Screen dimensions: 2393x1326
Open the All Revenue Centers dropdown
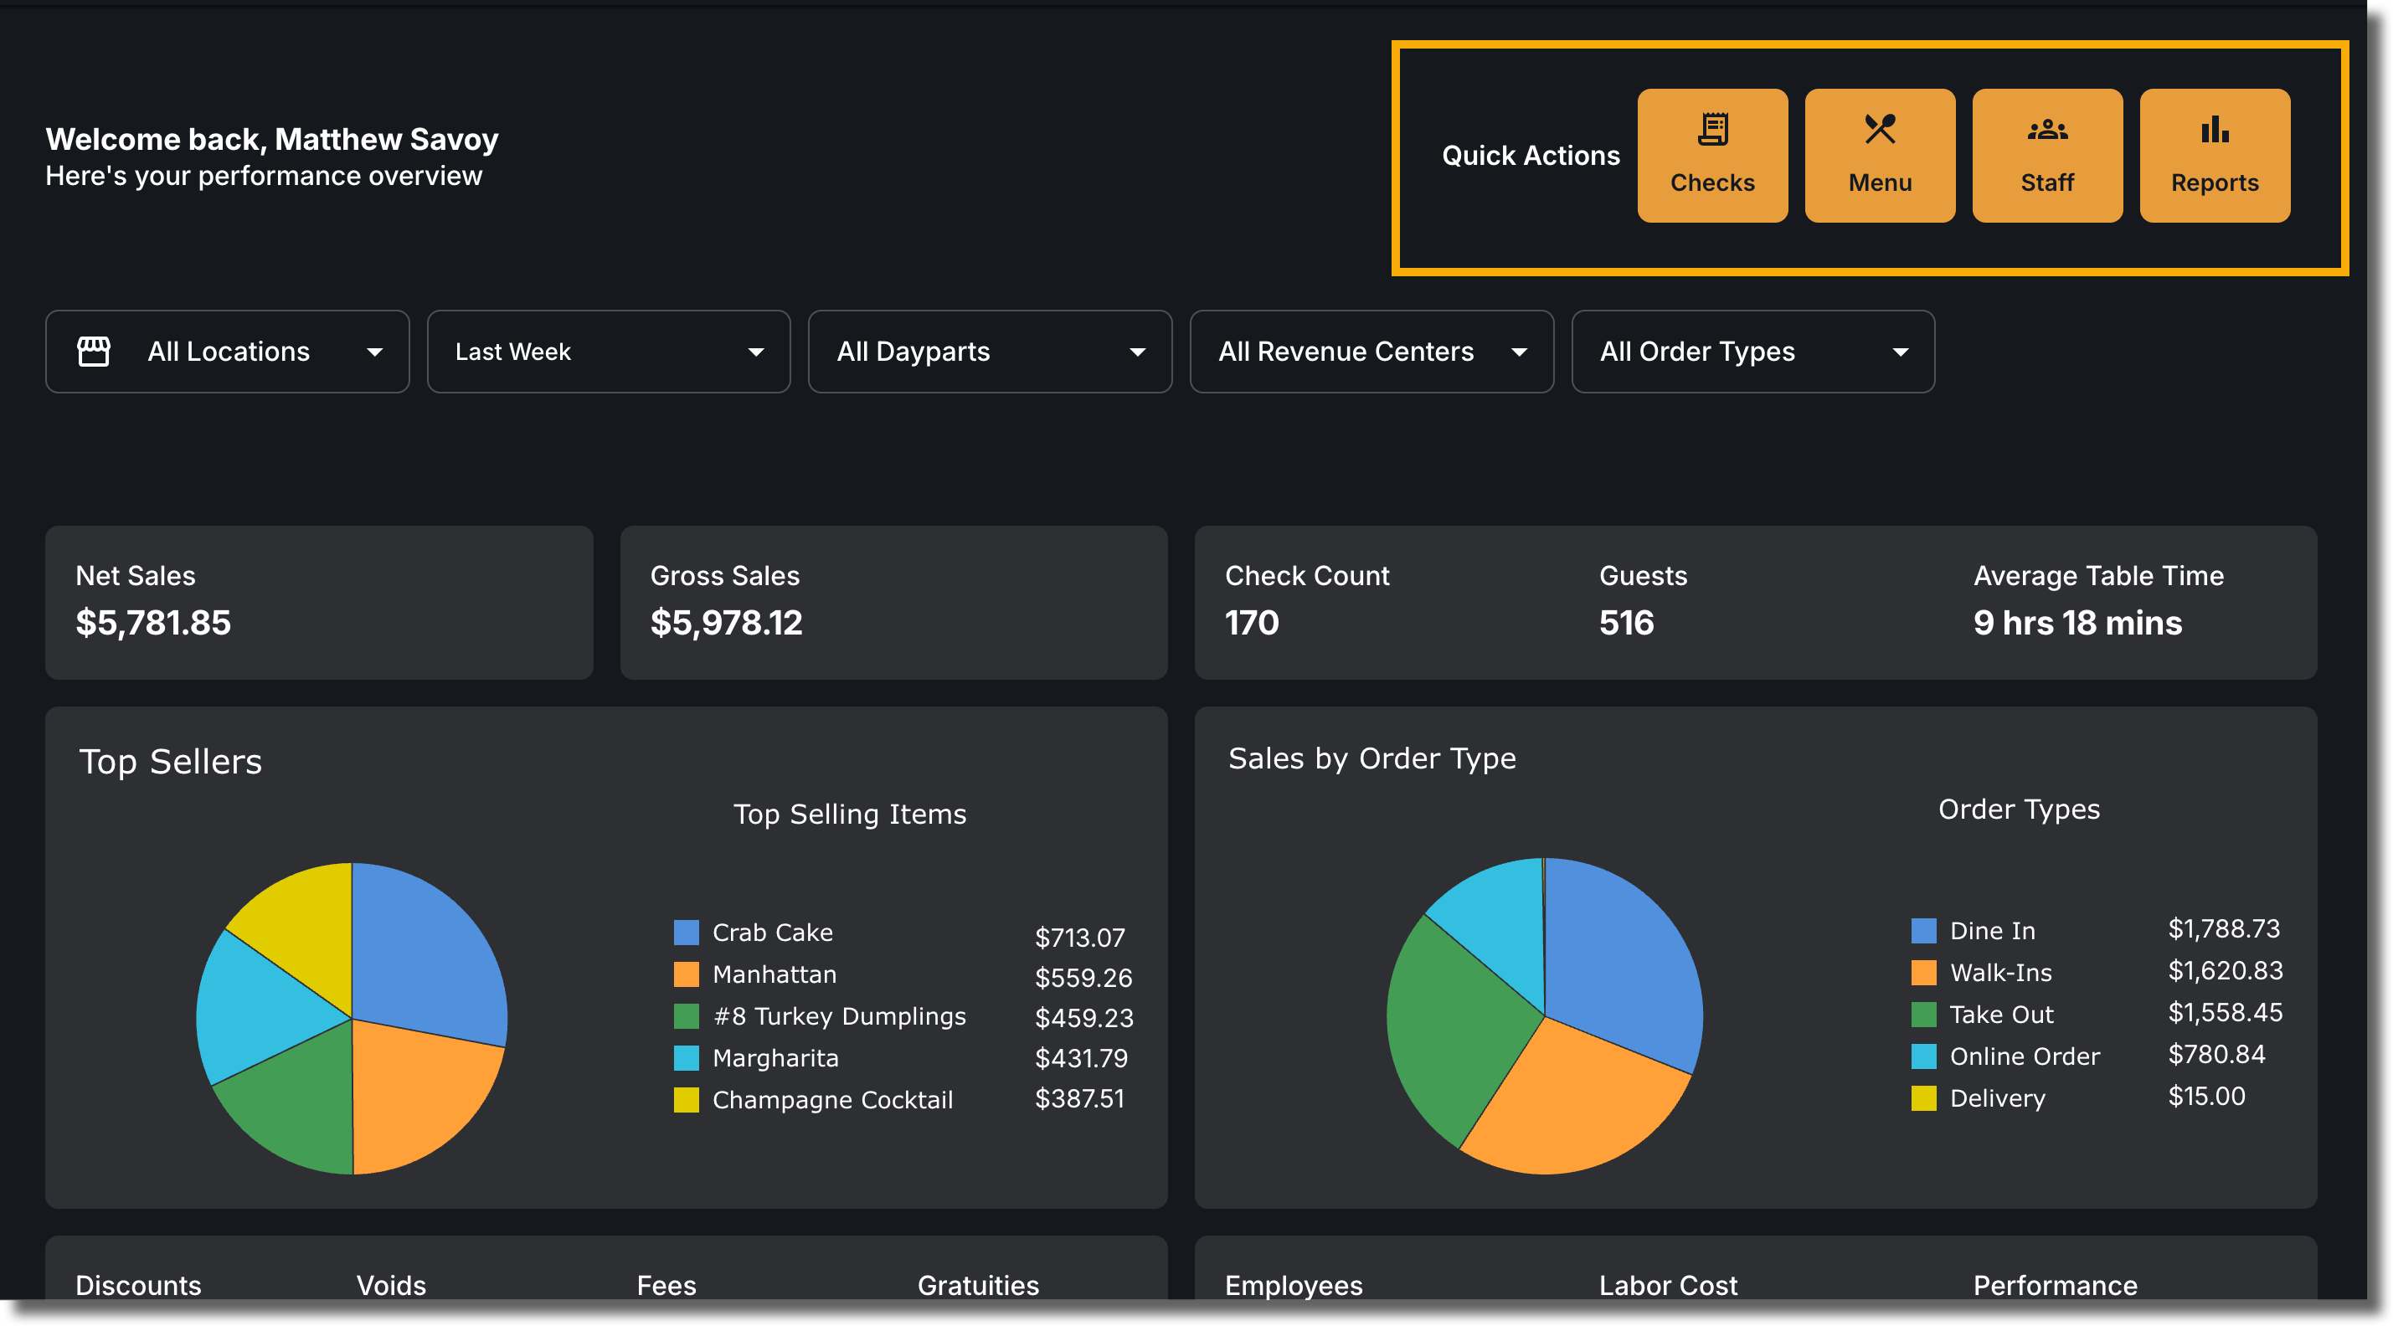(x=1371, y=351)
